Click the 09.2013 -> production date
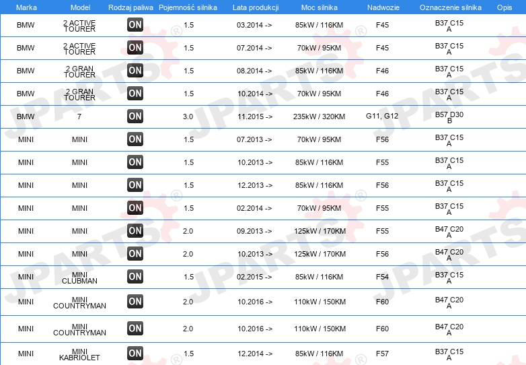Viewport: 526px width, 365px height. (x=254, y=231)
